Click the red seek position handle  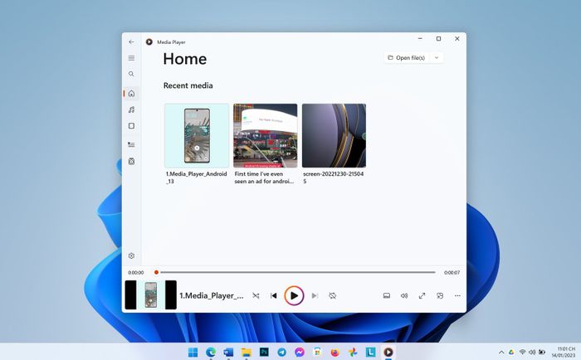(156, 272)
